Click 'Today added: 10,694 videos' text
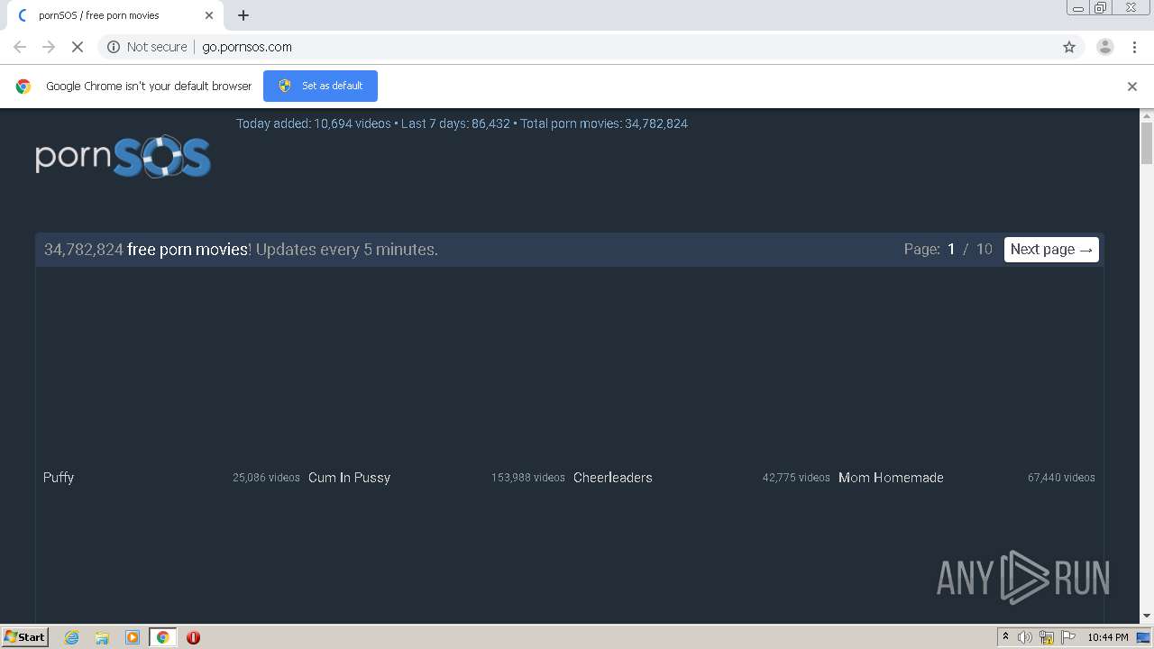This screenshot has width=1154, height=649. pos(314,123)
